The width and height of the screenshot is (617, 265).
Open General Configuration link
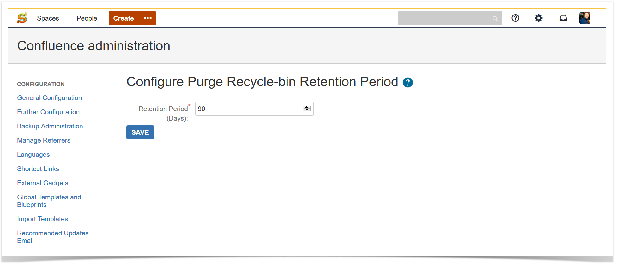[x=49, y=98]
